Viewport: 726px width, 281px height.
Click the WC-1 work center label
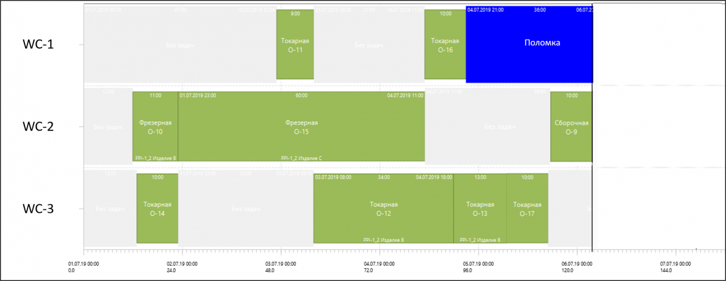(x=38, y=44)
